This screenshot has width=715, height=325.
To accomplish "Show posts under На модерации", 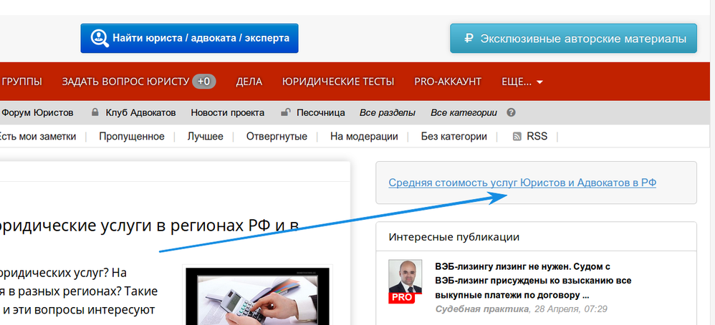I will coord(364,137).
